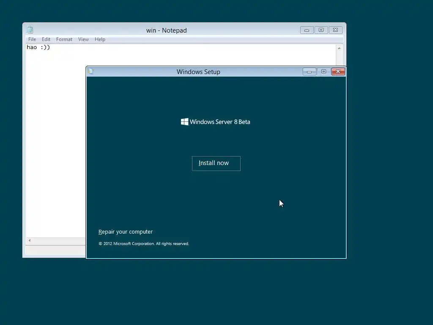Click the Microsoft copyright notice text

point(144,243)
